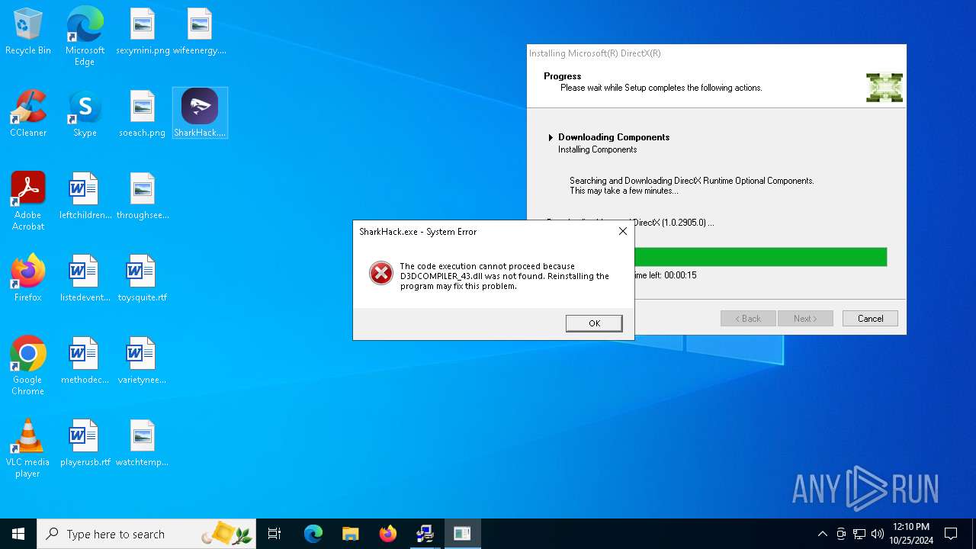976x549 pixels.
Task: Open Microsoft Edge from taskbar
Action: point(313,534)
